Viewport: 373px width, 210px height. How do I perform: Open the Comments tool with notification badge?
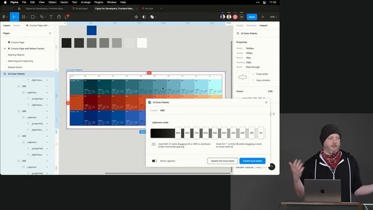(x=66, y=17)
